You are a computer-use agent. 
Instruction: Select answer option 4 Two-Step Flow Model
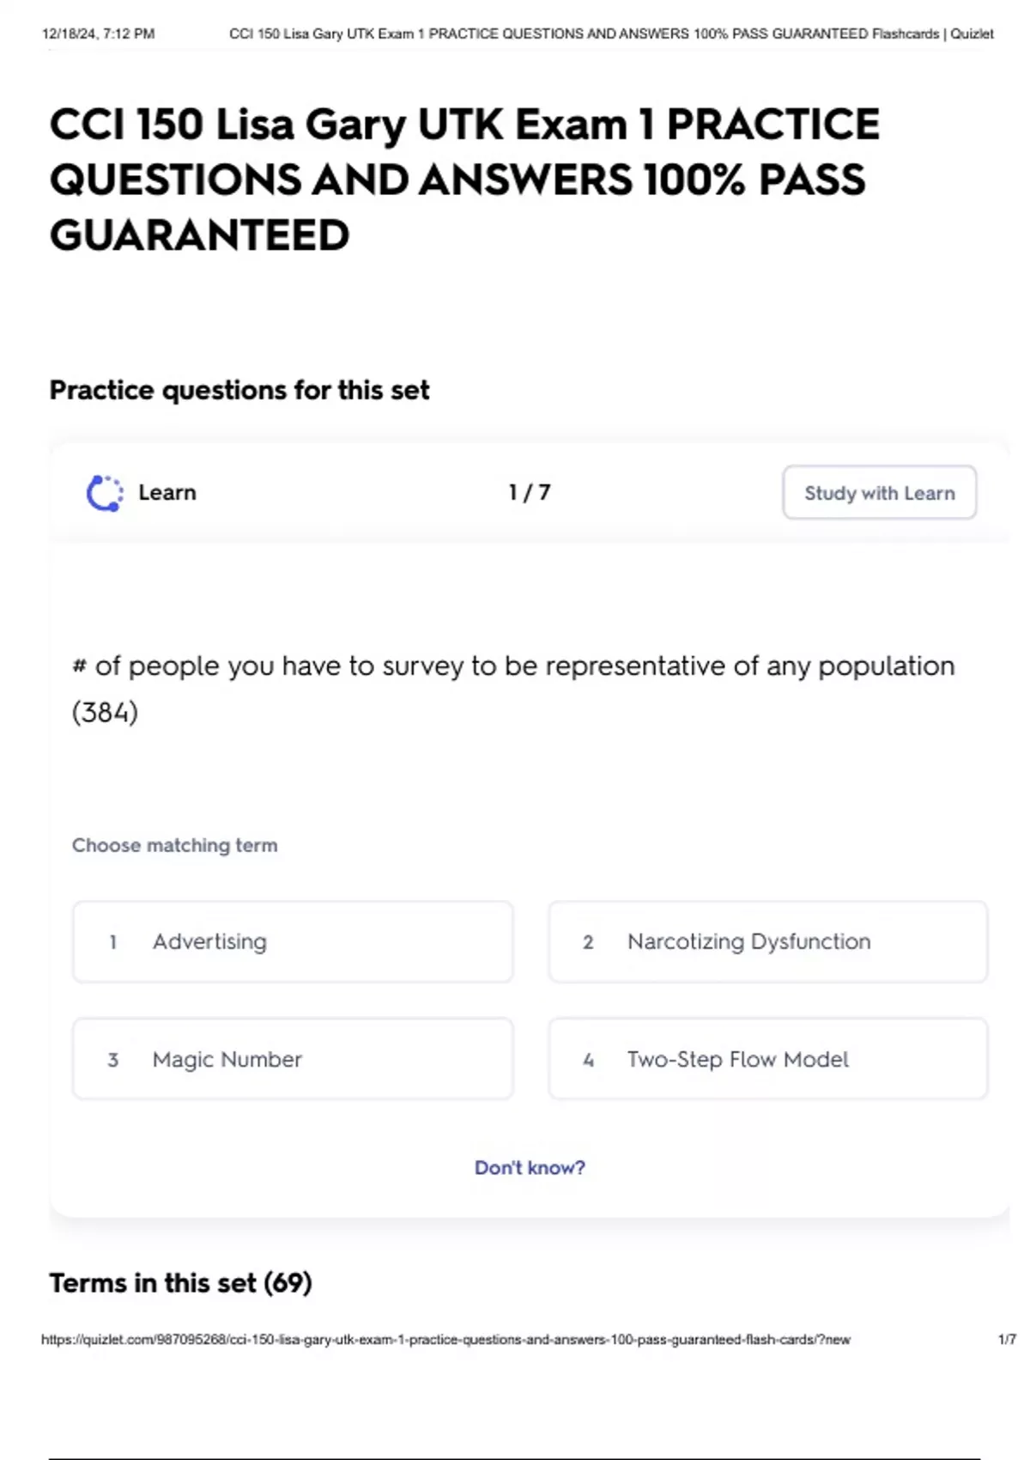pyautogui.click(x=767, y=1059)
